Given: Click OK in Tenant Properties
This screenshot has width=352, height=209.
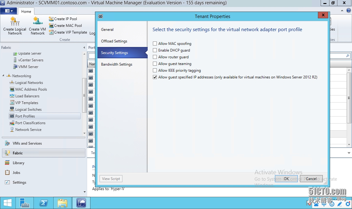Looking at the screenshot, I should (286, 178).
